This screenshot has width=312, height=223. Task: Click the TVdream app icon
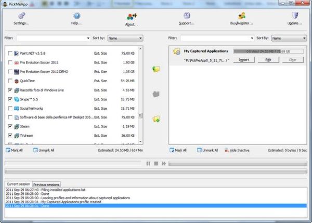pos(17,136)
